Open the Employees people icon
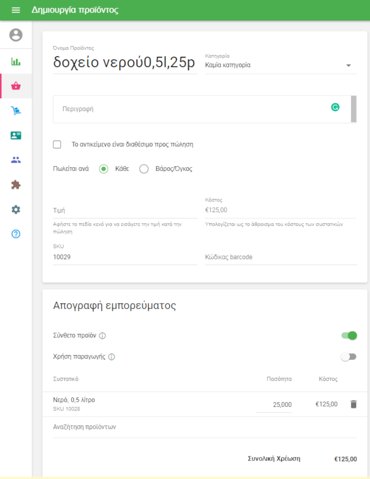 coord(15,160)
